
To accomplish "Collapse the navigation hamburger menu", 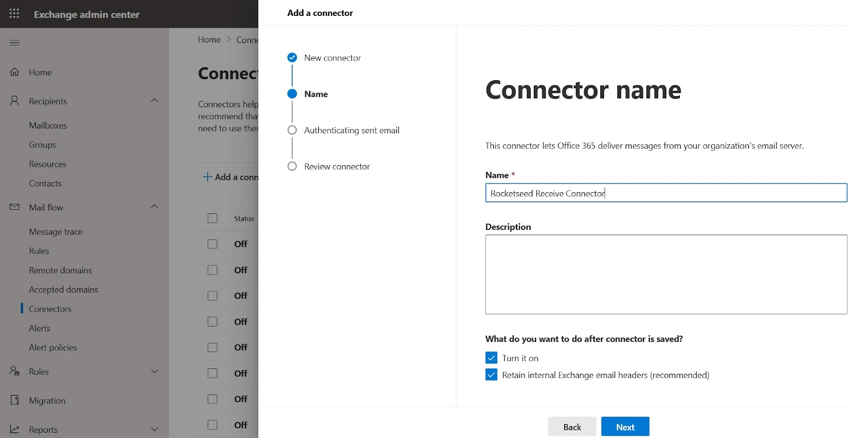I will (14, 42).
